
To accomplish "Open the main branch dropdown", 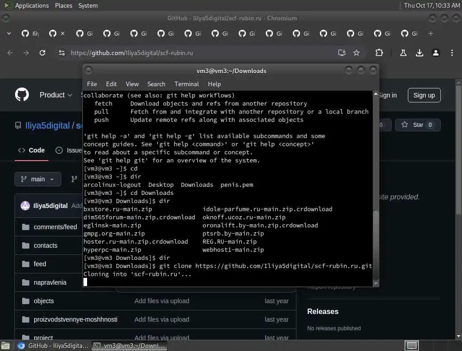I will coord(38,179).
